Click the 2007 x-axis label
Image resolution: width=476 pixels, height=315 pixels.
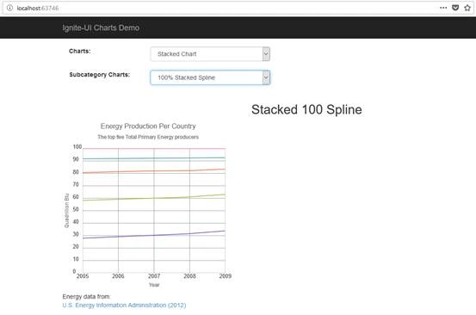point(154,276)
